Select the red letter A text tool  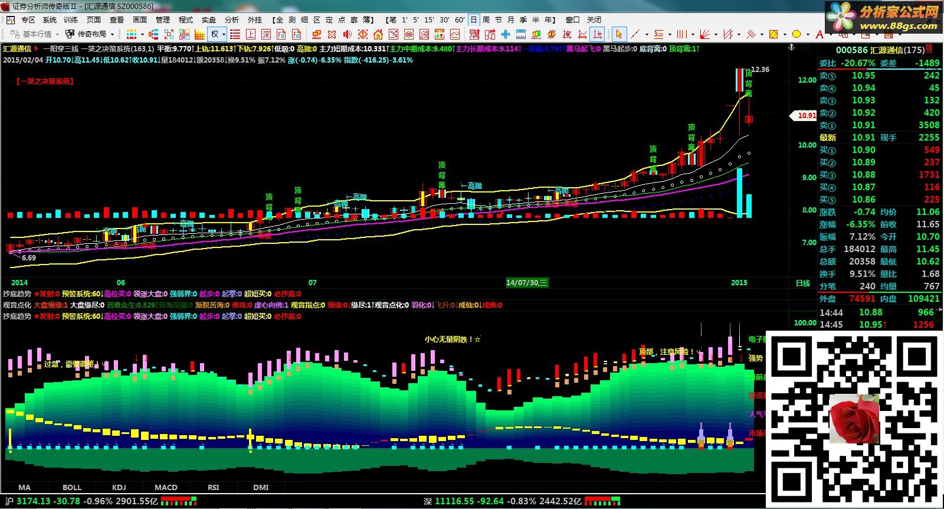click(x=820, y=34)
